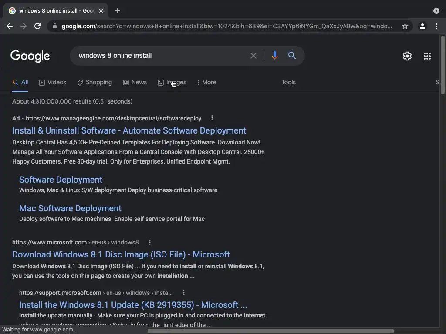Switch to the Videos tab
This screenshot has width=446, height=334.
click(x=52, y=82)
